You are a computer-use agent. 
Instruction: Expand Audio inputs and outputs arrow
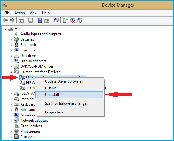click(x=11, y=34)
